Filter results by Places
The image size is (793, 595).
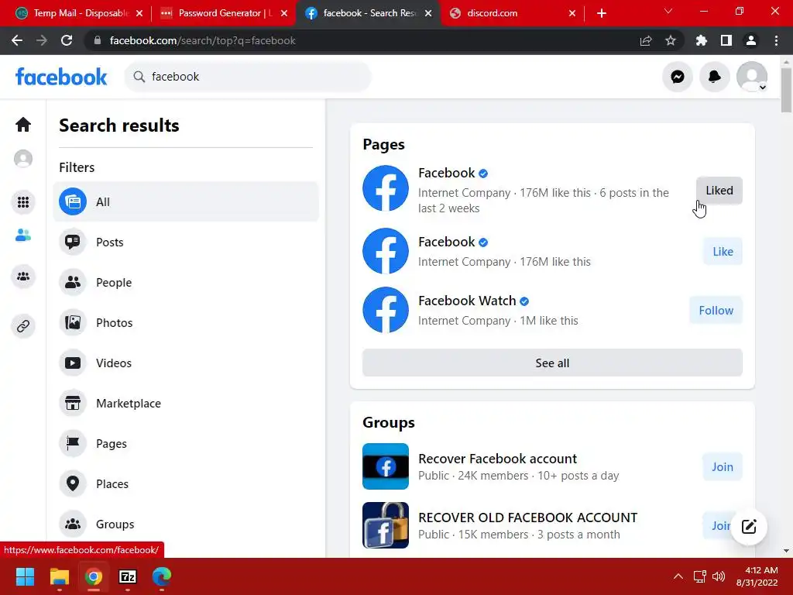point(186,483)
